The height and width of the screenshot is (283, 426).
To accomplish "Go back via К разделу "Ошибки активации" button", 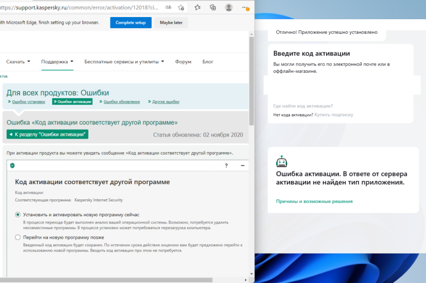I will pyautogui.click(x=47, y=134).
